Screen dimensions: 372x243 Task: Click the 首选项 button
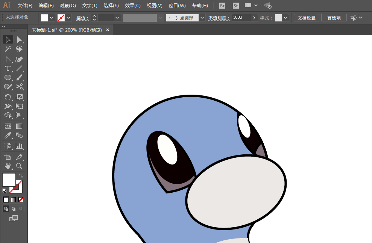point(334,18)
